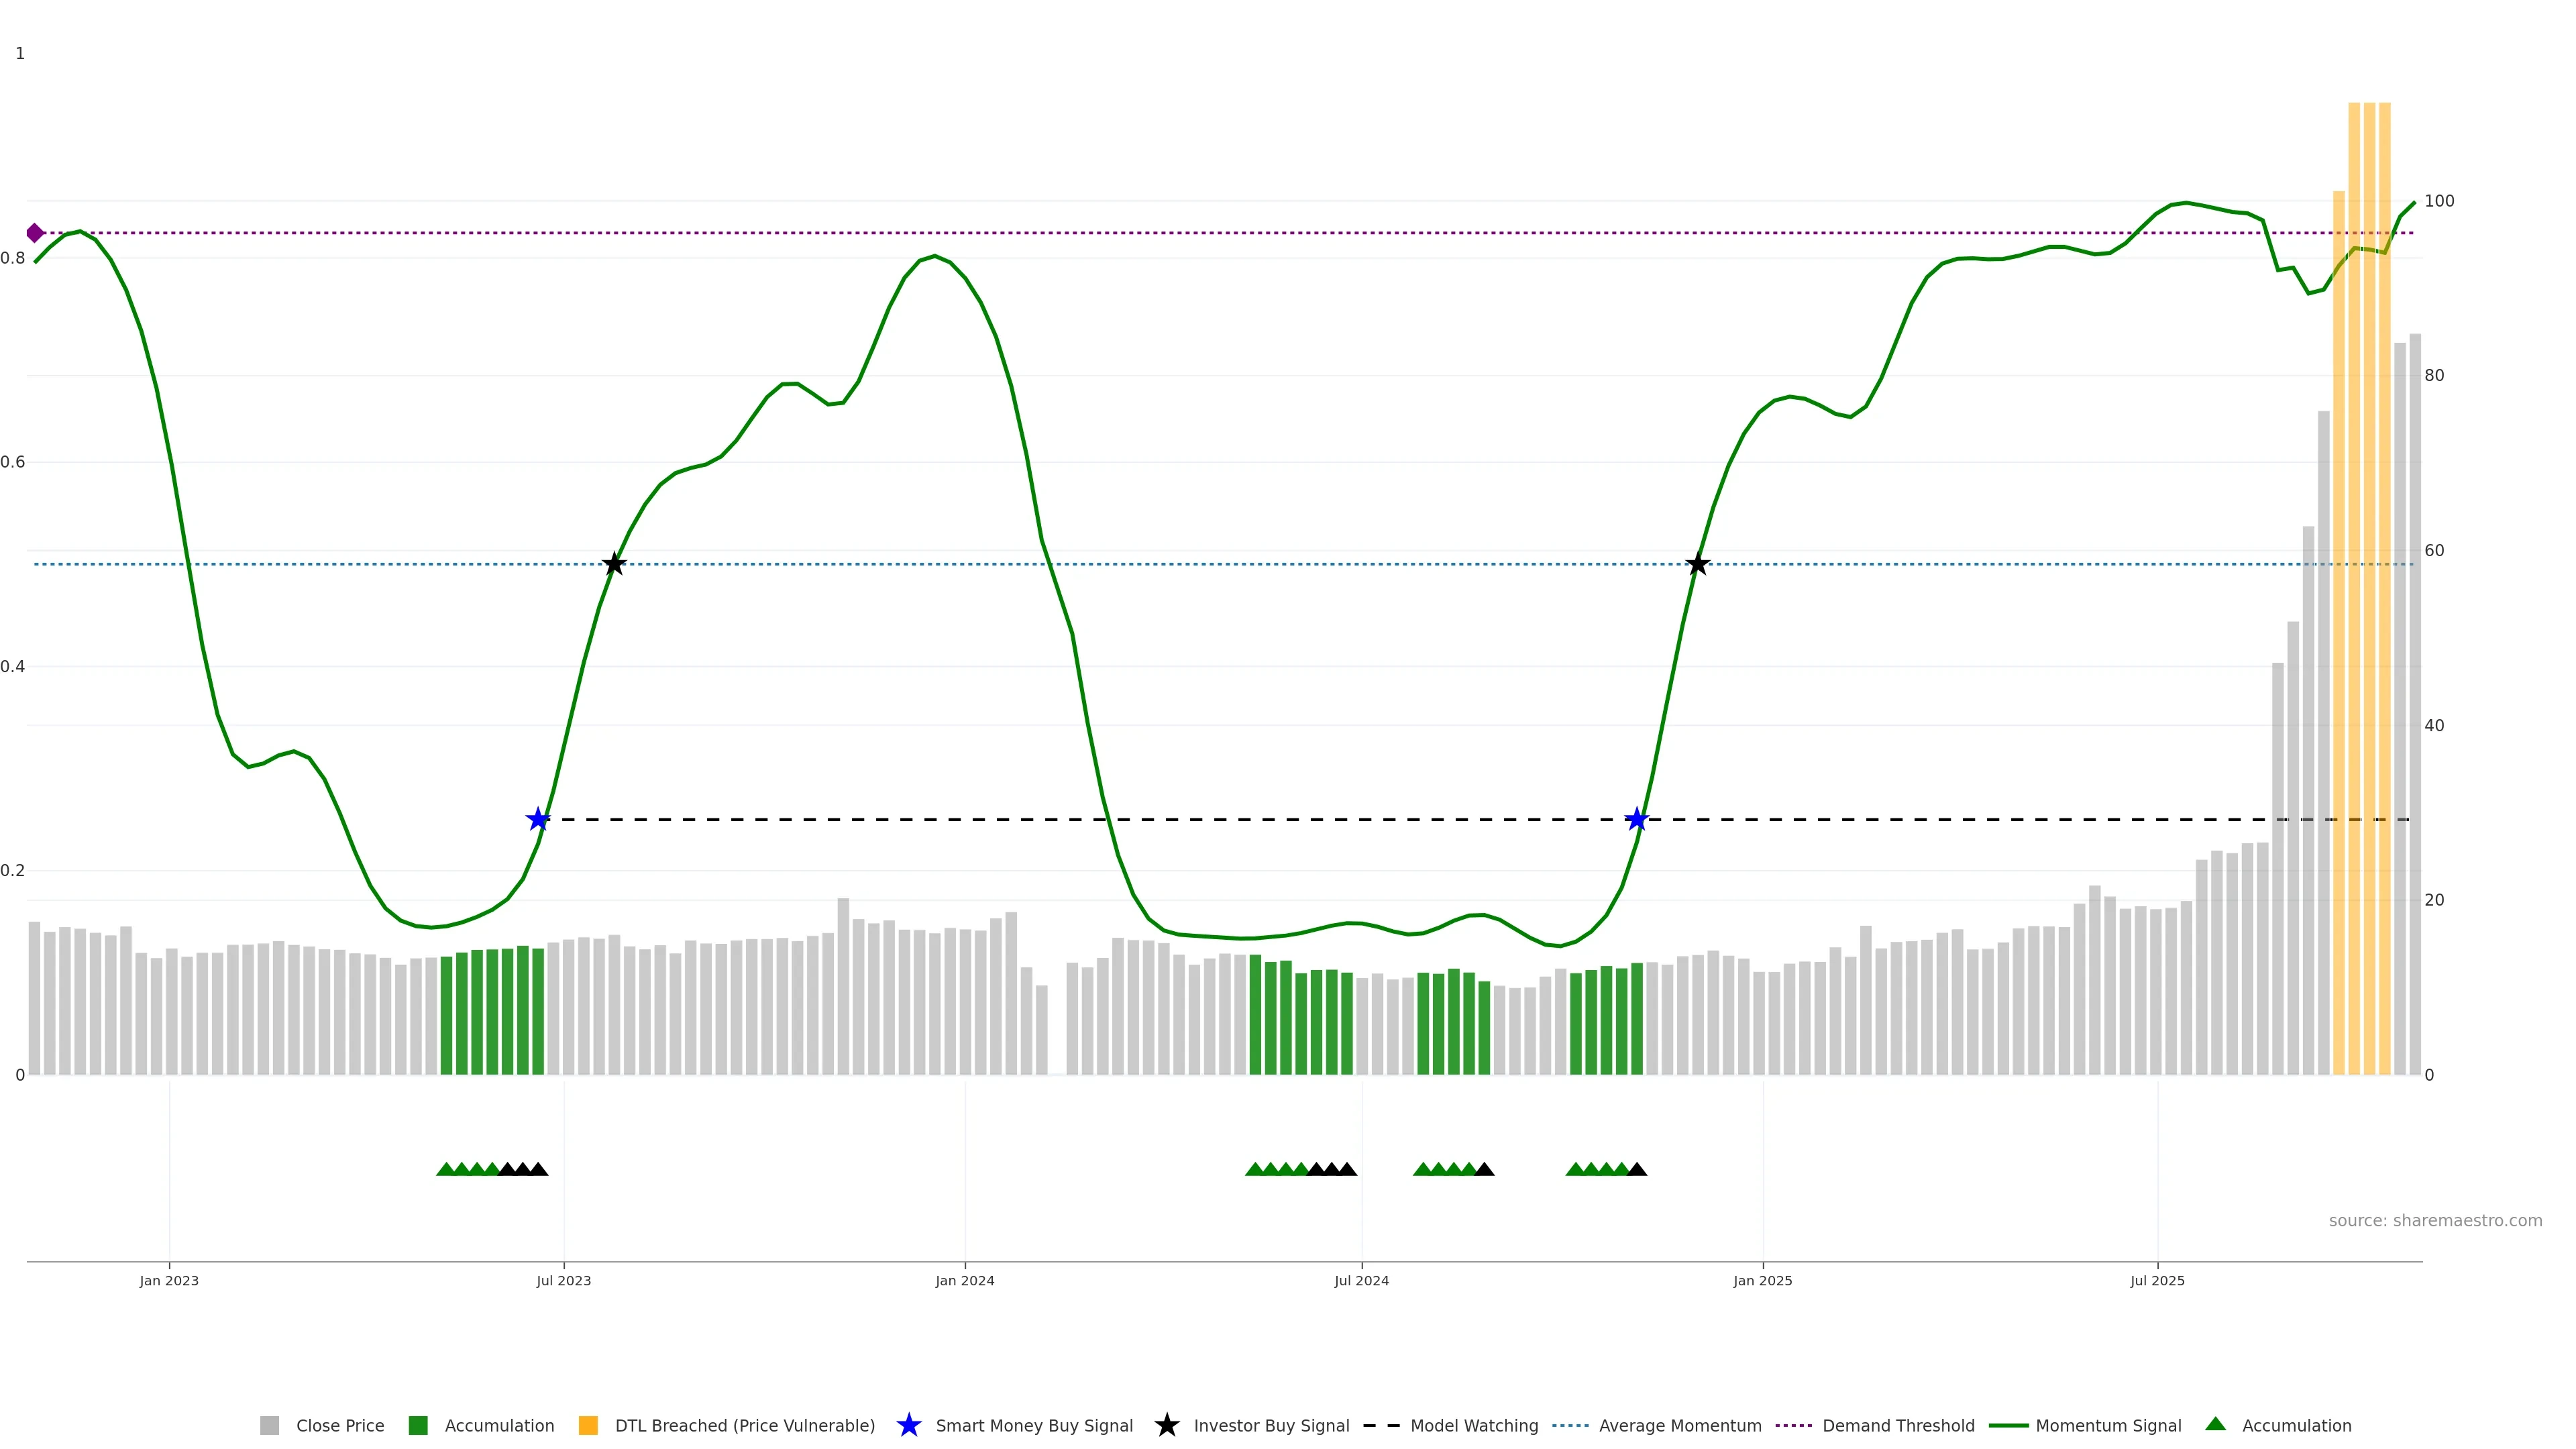Click the black star before Jan 2025

pos(1697,564)
